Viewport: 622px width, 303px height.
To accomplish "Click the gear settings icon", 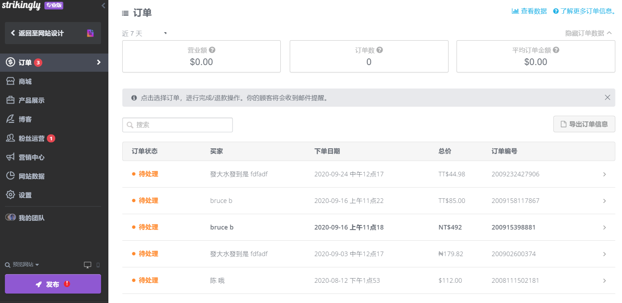I will (10, 195).
